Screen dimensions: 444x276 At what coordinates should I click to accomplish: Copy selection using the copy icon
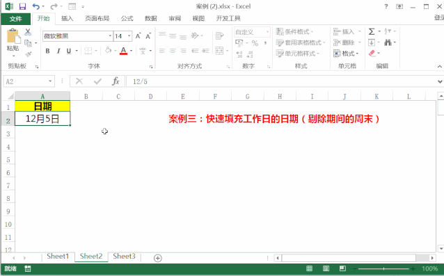click(x=28, y=43)
